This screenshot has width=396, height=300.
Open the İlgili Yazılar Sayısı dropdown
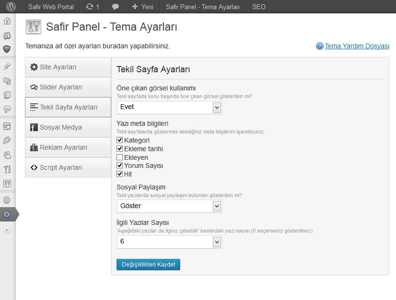(x=169, y=242)
